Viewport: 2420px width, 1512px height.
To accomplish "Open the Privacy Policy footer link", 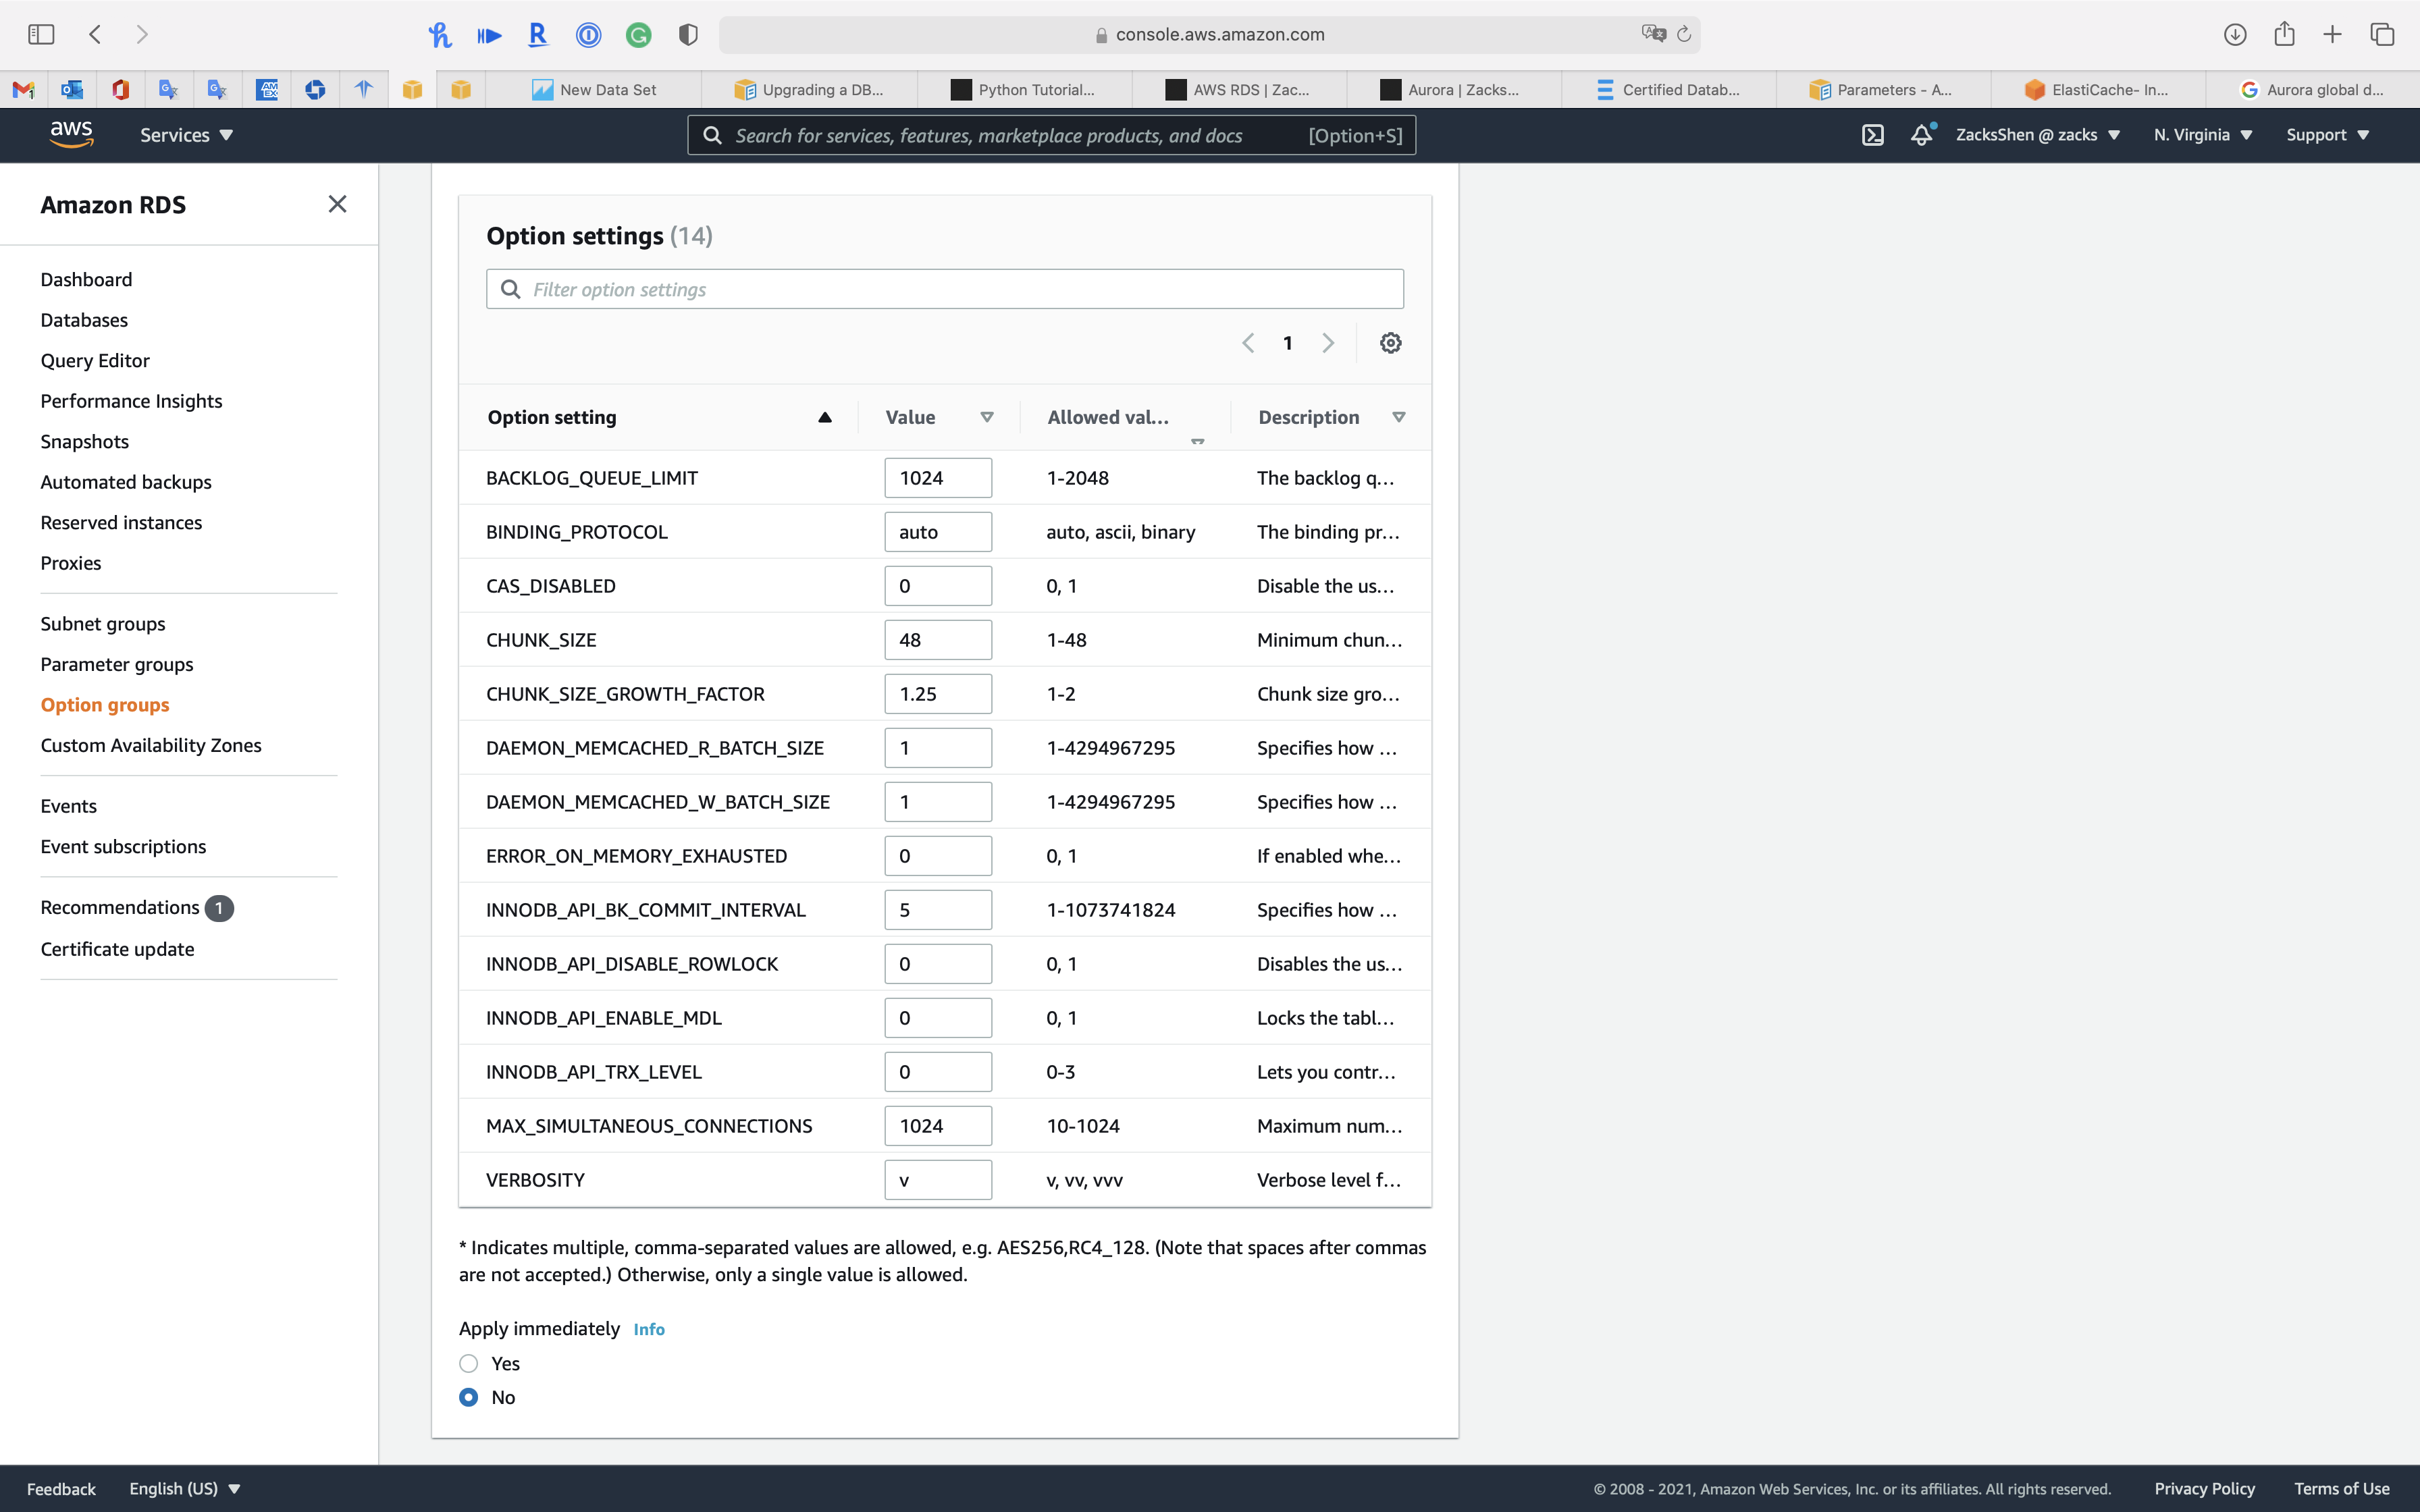I will [2204, 1488].
